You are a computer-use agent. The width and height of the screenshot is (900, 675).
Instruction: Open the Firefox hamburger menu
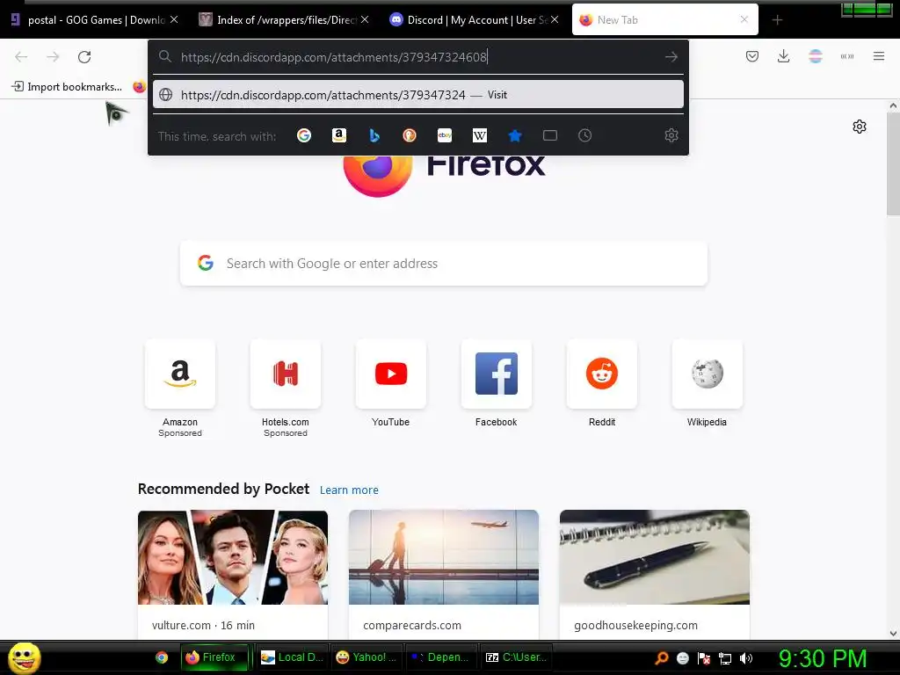coord(878,56)
